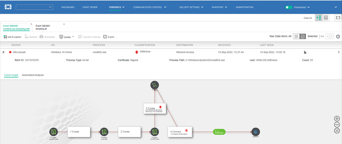Screen dimensions: 342x144
Task: Fit event graph to screen
Action: pyautogui.click(x=337, y=131)
